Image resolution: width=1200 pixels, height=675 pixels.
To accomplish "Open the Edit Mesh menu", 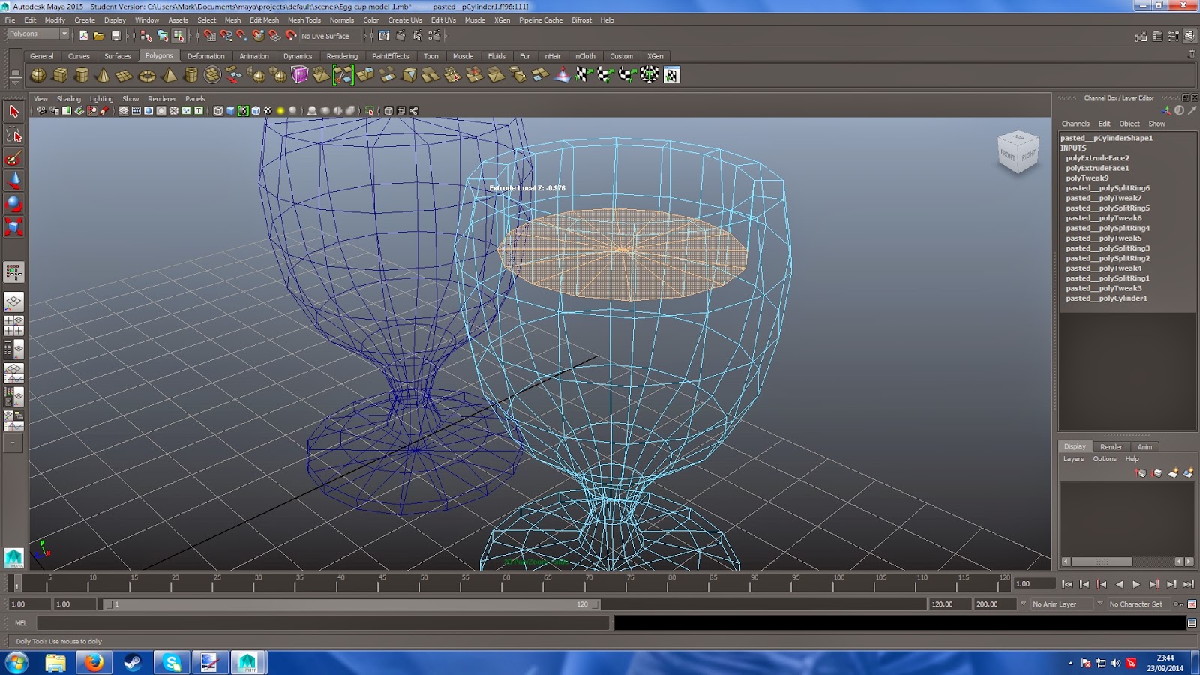I will (x=264, y=20).
